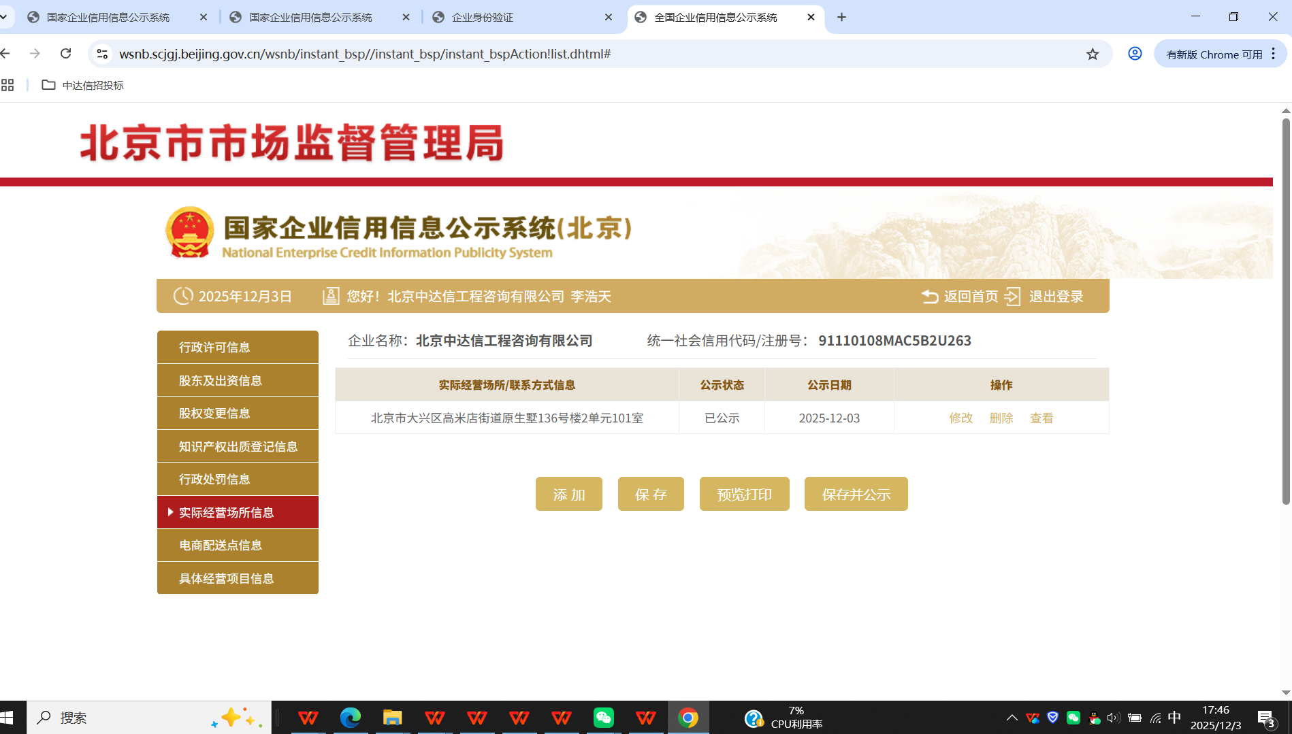The image size is (1292, 734).
Task: Click the browser address bar URL
Action: pos(365,54)
